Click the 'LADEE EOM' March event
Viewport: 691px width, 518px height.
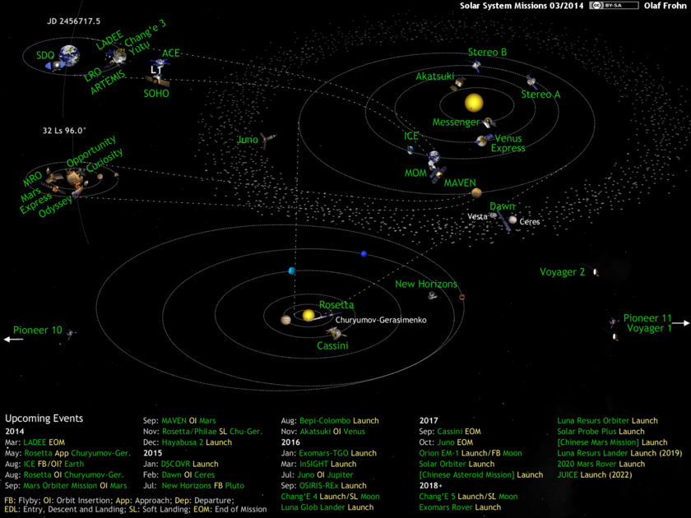click(44, 442)
